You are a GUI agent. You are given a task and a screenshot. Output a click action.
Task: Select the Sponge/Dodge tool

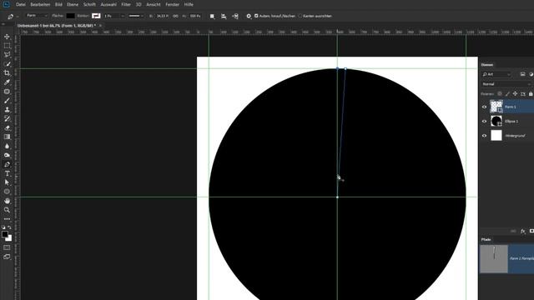(7, 155)
